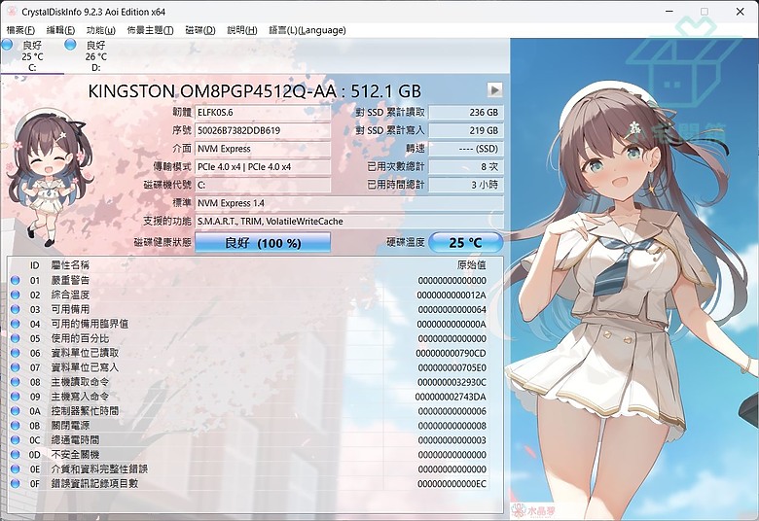Screen dimensions: 759x521
Task: Click the status icon for attribute 03 可用備用
Action: 15,309
